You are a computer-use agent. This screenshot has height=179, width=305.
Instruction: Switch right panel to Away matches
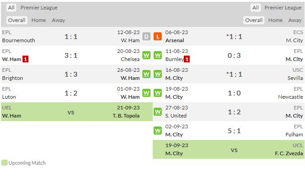[x=295, y=20]
